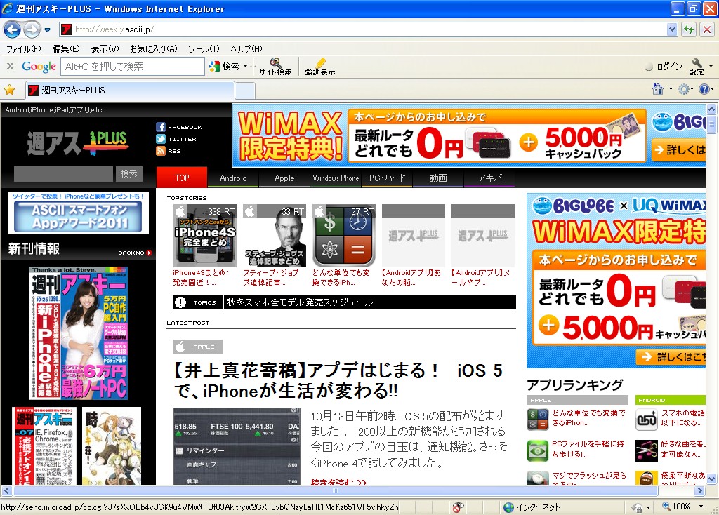Image resolution: width=719 pixels, height=515 pixels.
Task: Open the スティーブ・ジョブズ追悼記事 story thumbnail
Action: point(275,236)
